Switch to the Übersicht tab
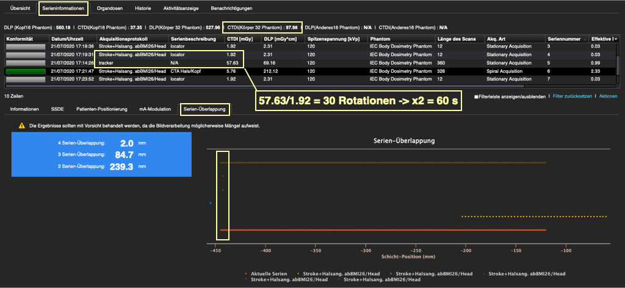This screenshot has width=625, height=288. point(20,9)
